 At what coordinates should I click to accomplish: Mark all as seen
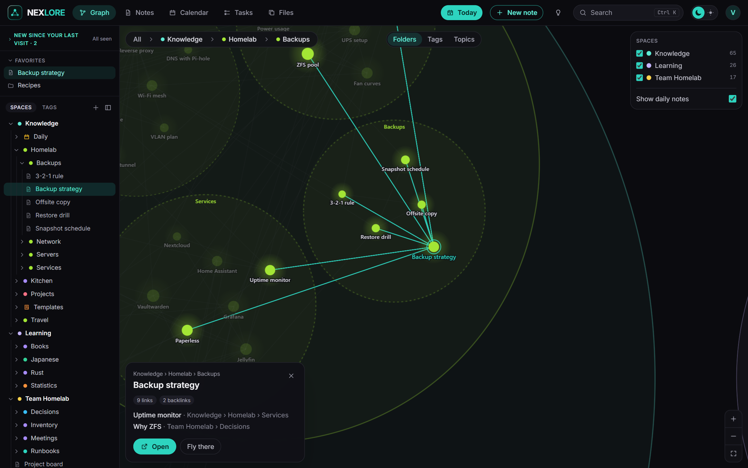point(102,39)
